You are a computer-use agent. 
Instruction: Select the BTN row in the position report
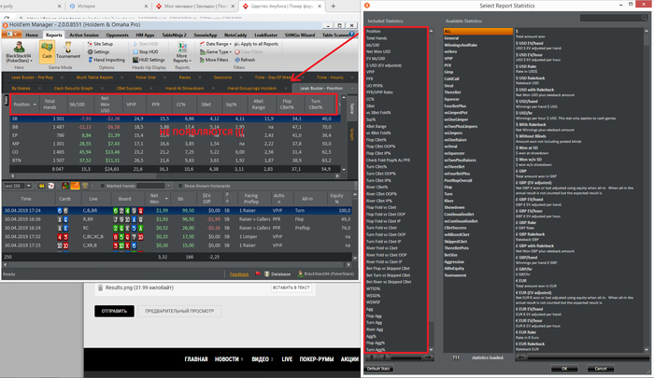tap(176, 161)
